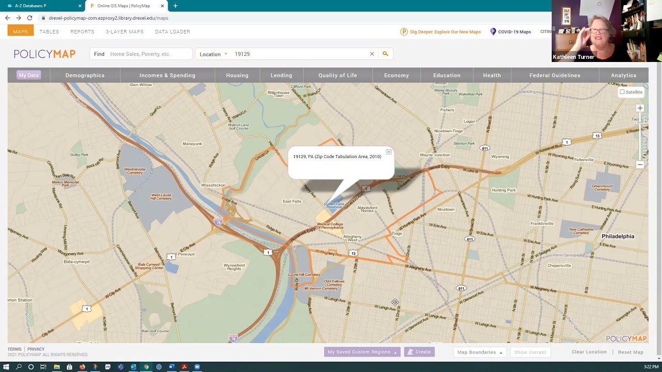Clear the 19129 location text
This screenshot has width=662, height=372.
coord(372,54)
